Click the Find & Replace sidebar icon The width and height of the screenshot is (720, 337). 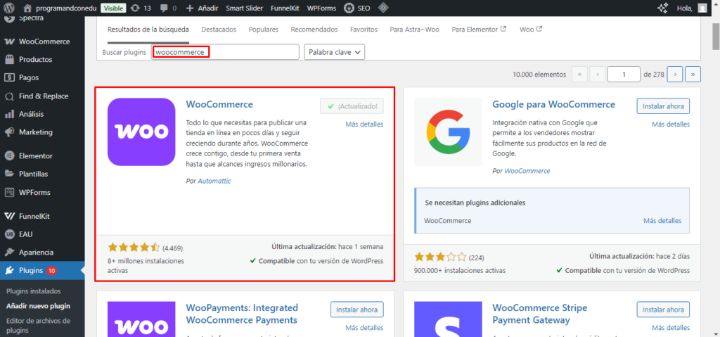[x=10, y=96]
